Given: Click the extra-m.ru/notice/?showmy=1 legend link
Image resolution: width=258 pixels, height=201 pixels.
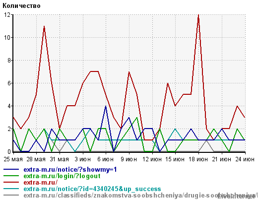Looking at the screenshot, I should pyautogui.click(x=70, y=170).
